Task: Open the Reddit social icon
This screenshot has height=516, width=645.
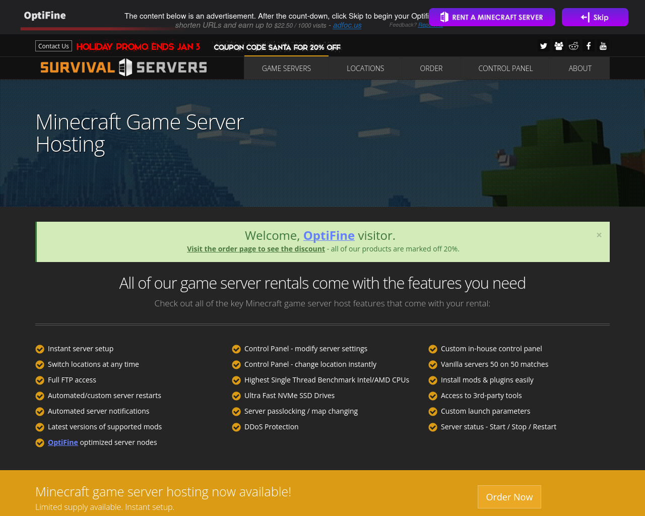Action: point(573,46)
